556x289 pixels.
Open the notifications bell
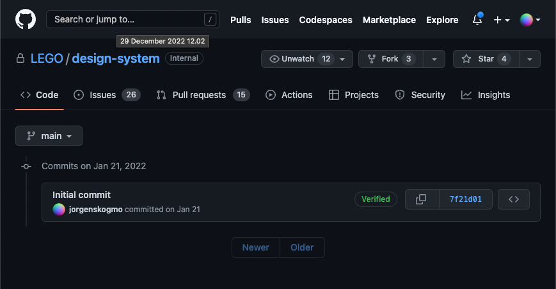477,19
